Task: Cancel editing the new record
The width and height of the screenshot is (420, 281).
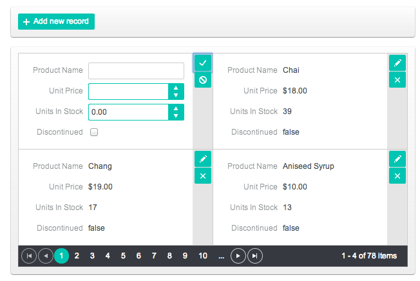Action: [x=203, y=80]
